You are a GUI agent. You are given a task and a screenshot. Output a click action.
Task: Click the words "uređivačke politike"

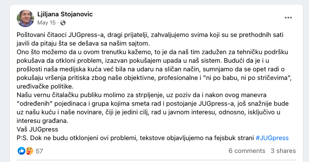coord(45,86)
